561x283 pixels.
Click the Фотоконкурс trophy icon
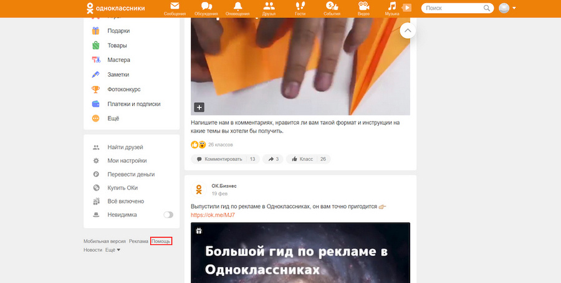coord(95,89)
